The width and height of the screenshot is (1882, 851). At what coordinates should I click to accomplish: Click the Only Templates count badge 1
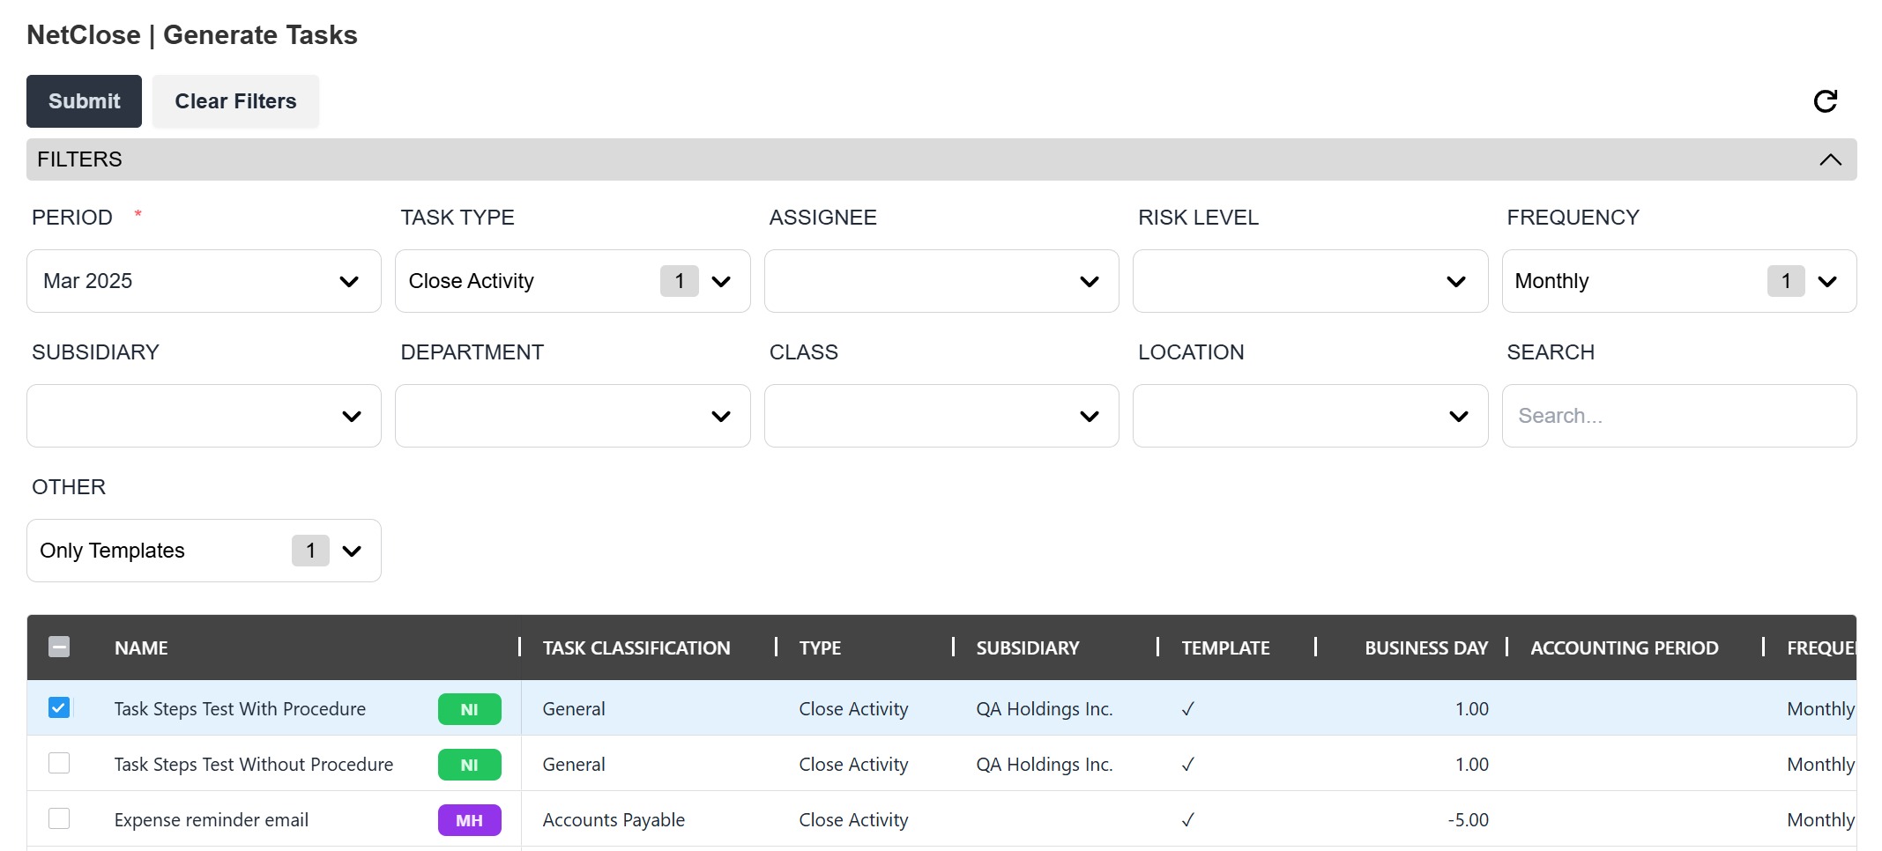pyautogui.click(x=310, y=551)
